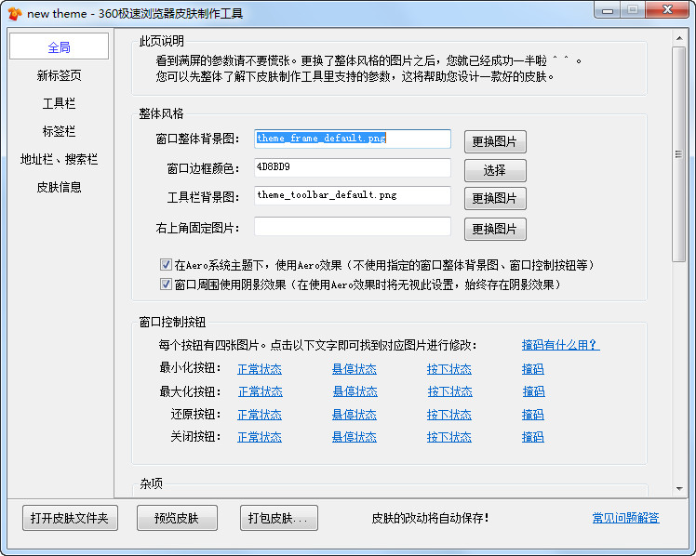Switch to 工具栏 settings

click(x=59, y=103)
